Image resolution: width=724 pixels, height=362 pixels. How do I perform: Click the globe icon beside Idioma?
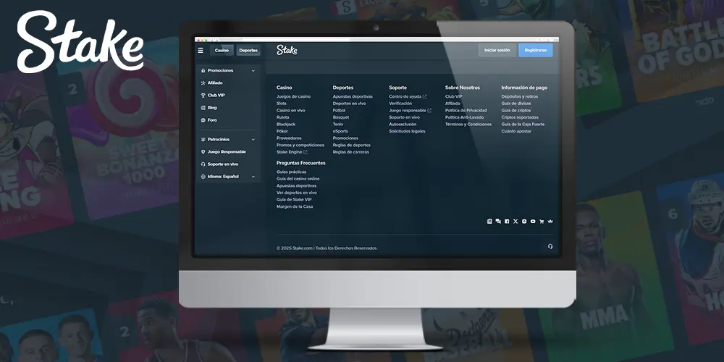(203, 177)
